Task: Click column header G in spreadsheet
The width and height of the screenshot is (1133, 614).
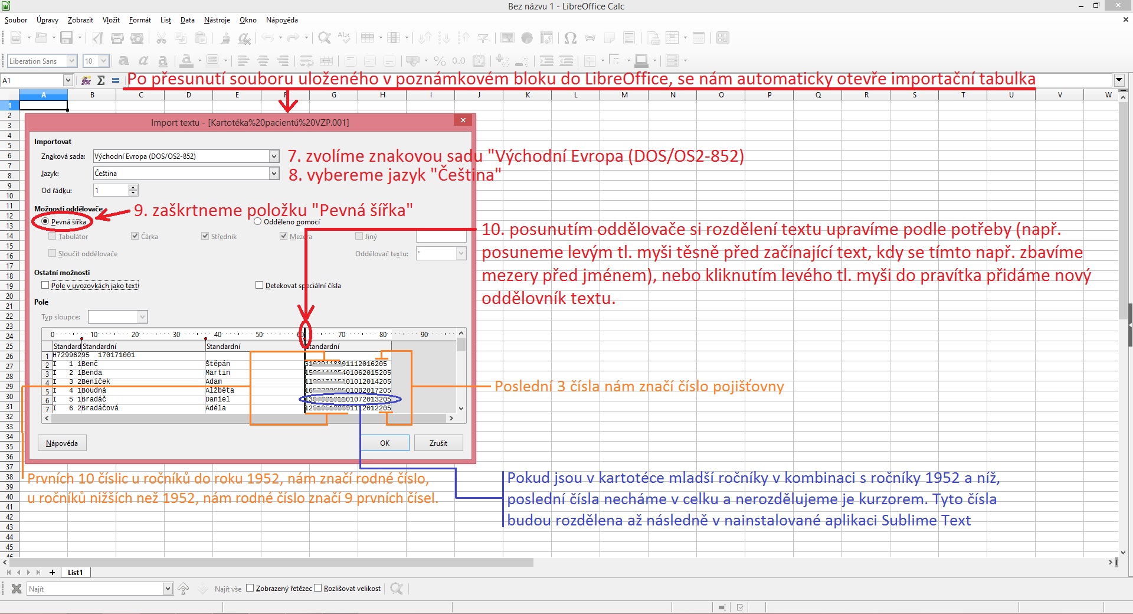Action: 334,94
